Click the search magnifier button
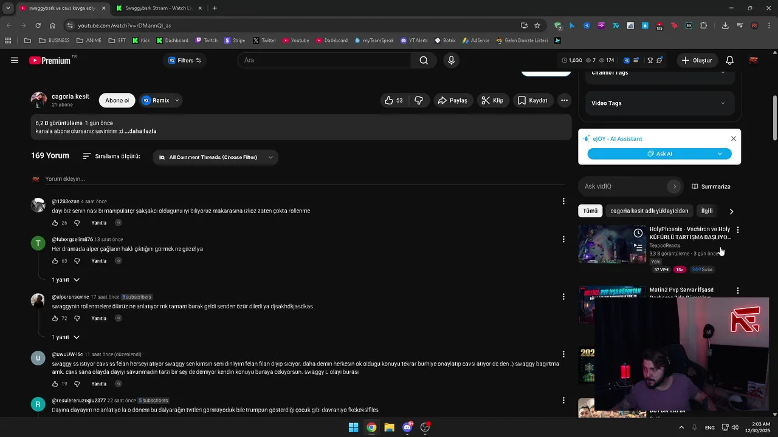Image resolution: width=778 pixels, height=437 pixels. coord(424,60)
